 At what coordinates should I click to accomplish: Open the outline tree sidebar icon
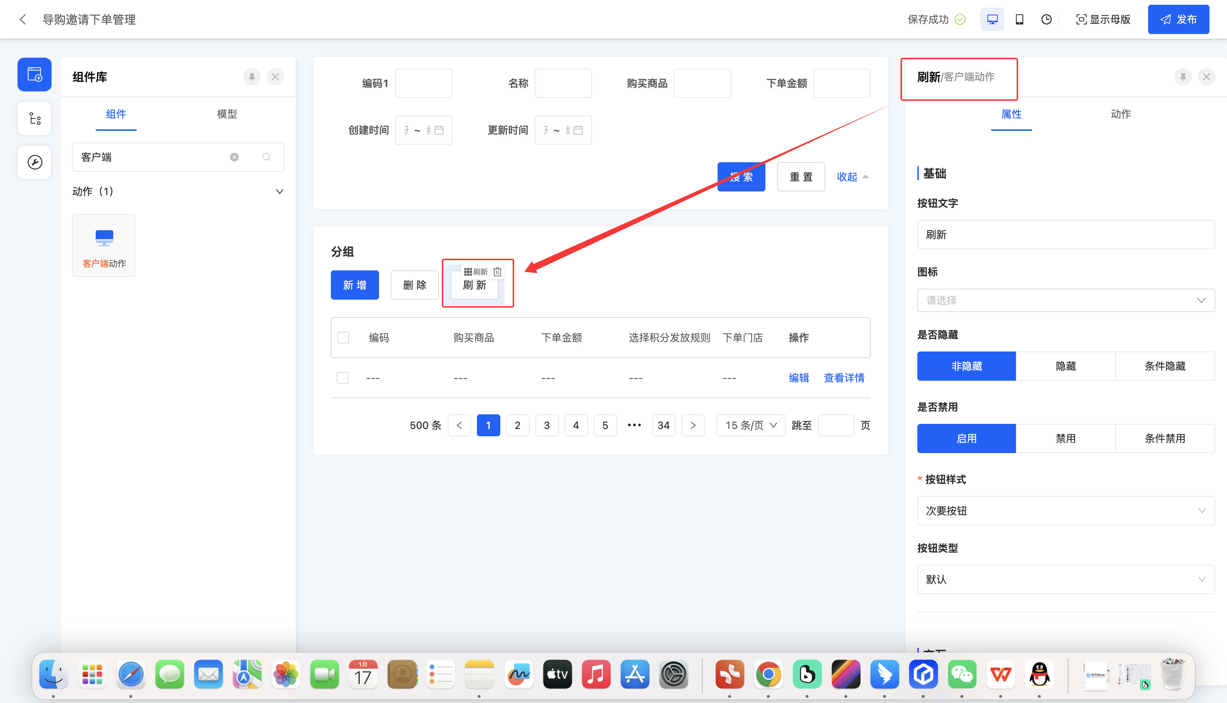coord(34,118)
